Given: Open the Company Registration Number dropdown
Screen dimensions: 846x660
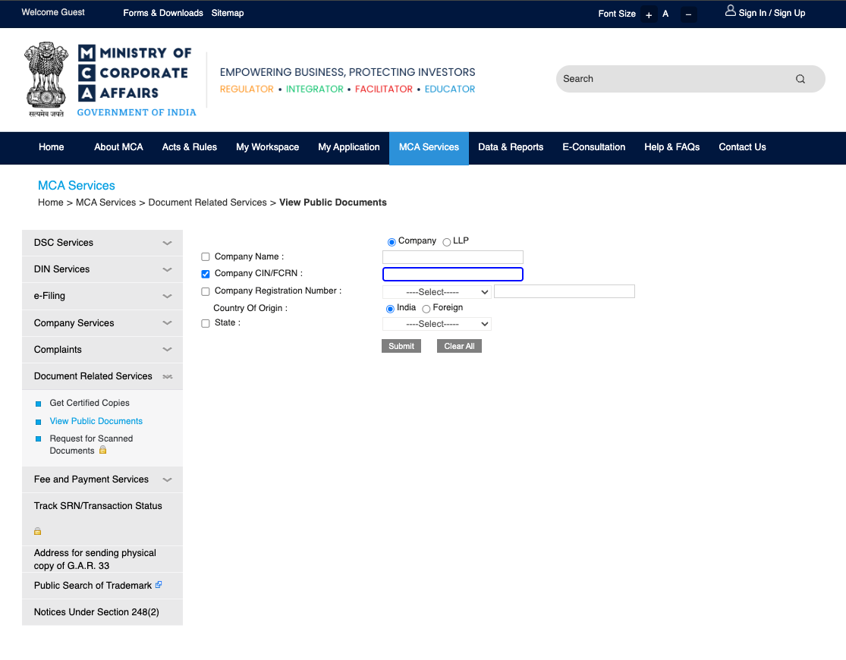Looking at the screenshot, I should (x=436, y=291).
